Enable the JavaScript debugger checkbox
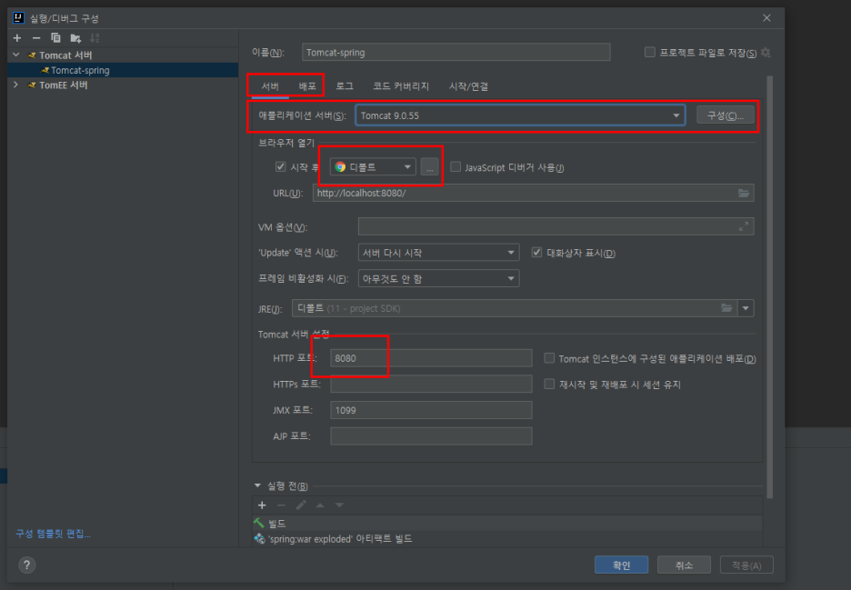The height and width of the screenshot is (590, 851). [456, 166]
